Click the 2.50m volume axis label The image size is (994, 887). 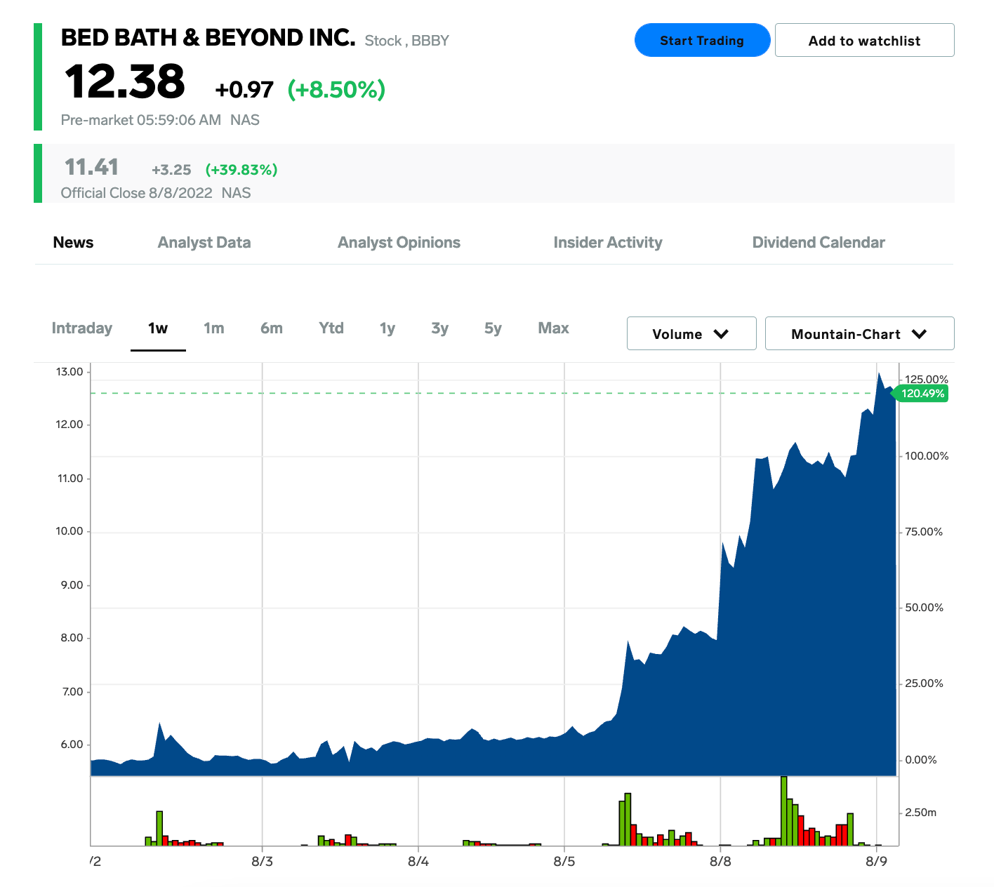pyautogui.click(x=921, y=813)
